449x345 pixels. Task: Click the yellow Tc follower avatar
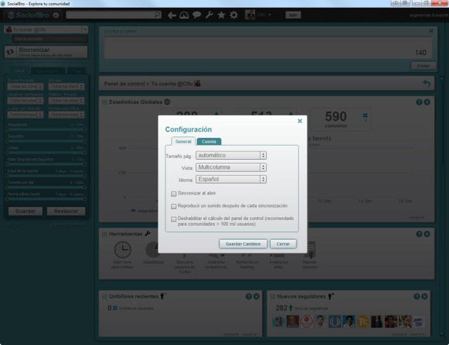pyautogui.click(x=363, y=322)
